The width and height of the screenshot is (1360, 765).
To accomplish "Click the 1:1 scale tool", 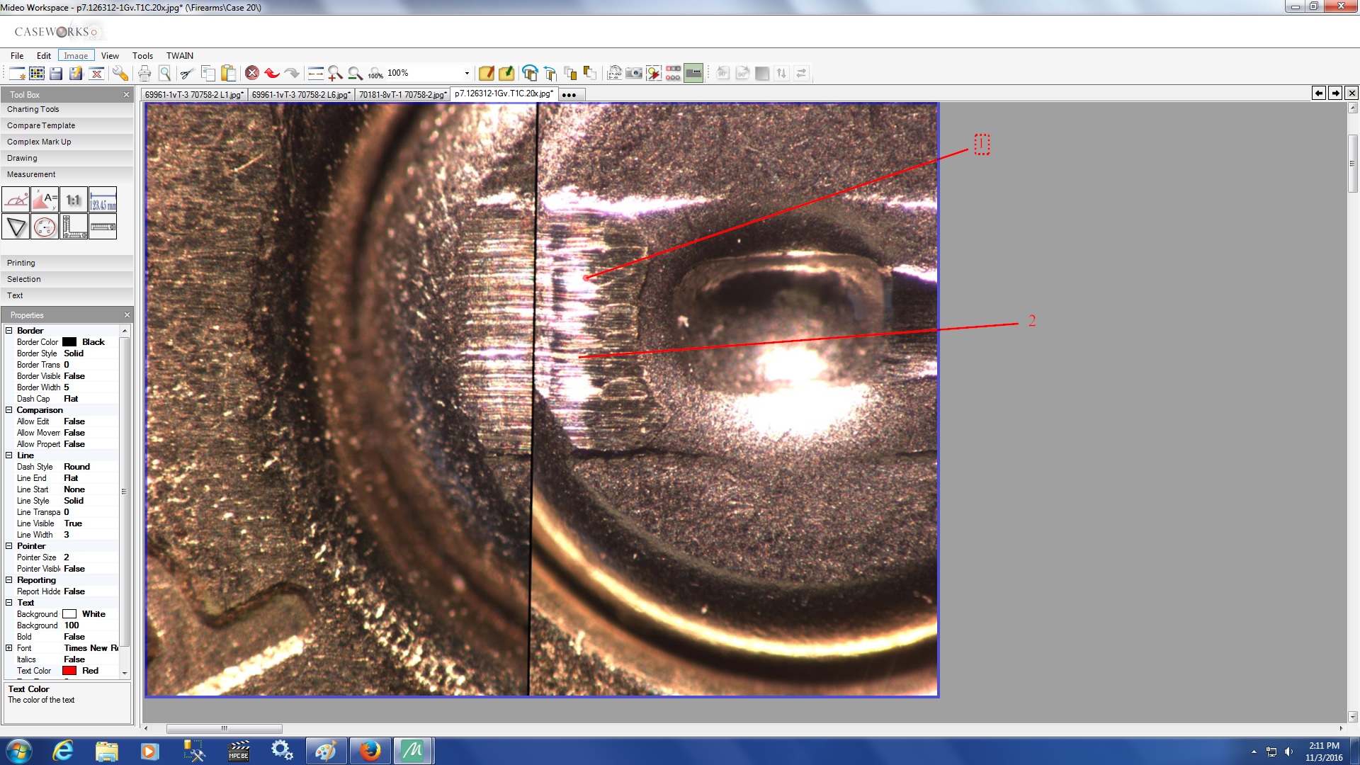I will click(x=74, y=200).
